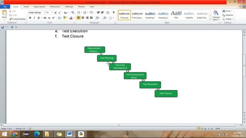Click the Clear Formatting eraser icon
246x138 pixels.
[73, 13]
